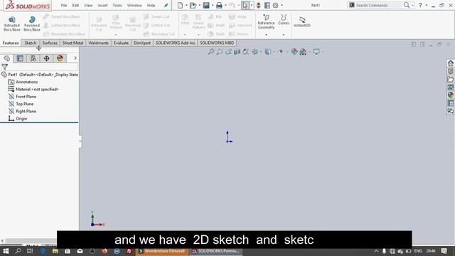Image resolution: width=455 pixels, height=256 pixels.
Task: Create a new document icon
Action: tap(180, 5)
